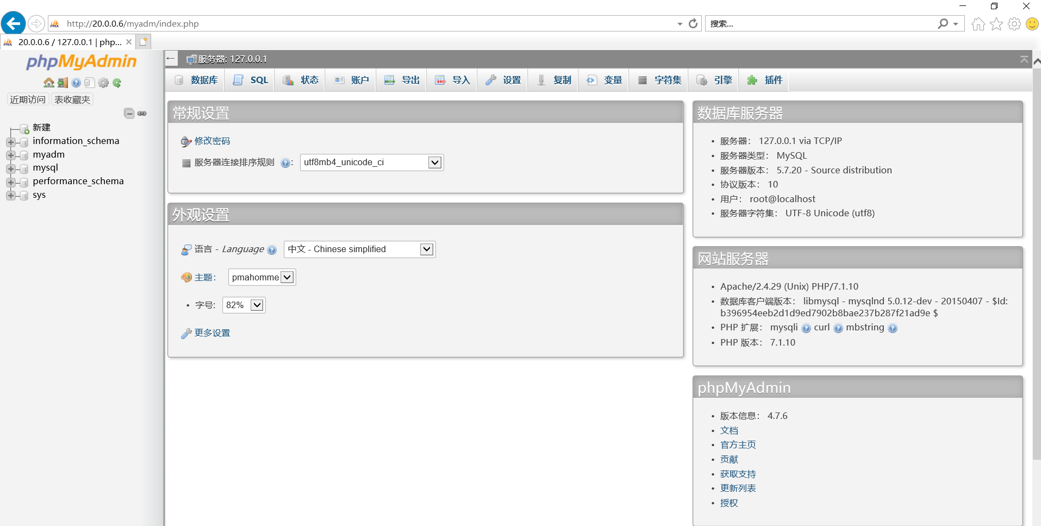Click the chain link icon above database tree
The image size is (1041, 526).
(142, 113)
